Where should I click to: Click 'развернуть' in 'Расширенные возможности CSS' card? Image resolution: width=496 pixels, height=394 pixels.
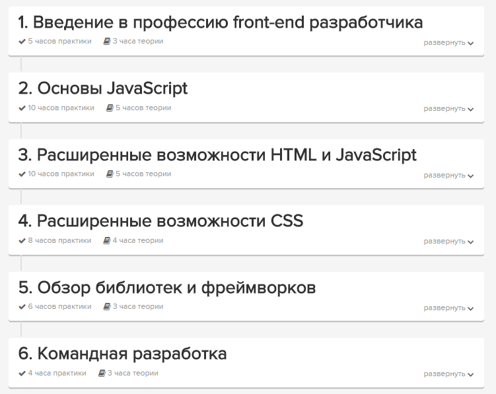(x=448, y=242)
